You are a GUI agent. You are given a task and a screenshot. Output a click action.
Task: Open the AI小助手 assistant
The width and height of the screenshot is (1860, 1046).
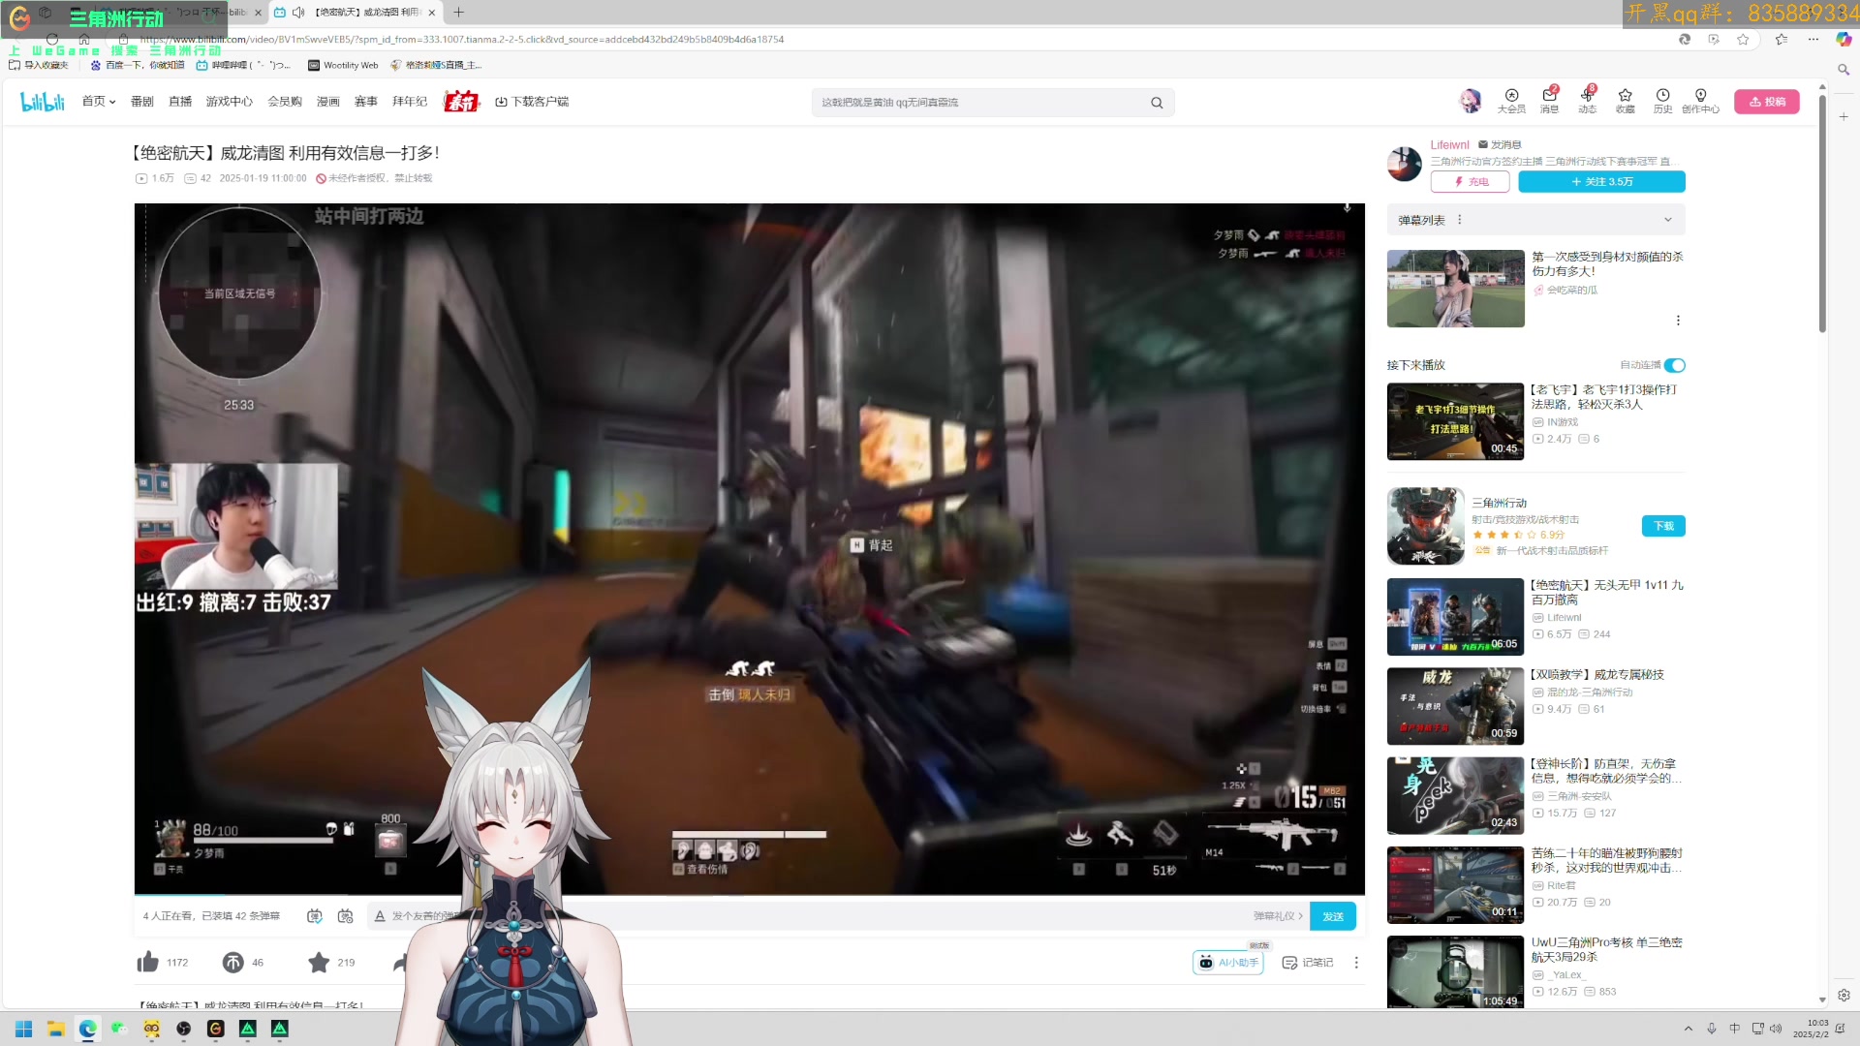pyautogui.click(x=1228, y=962)
